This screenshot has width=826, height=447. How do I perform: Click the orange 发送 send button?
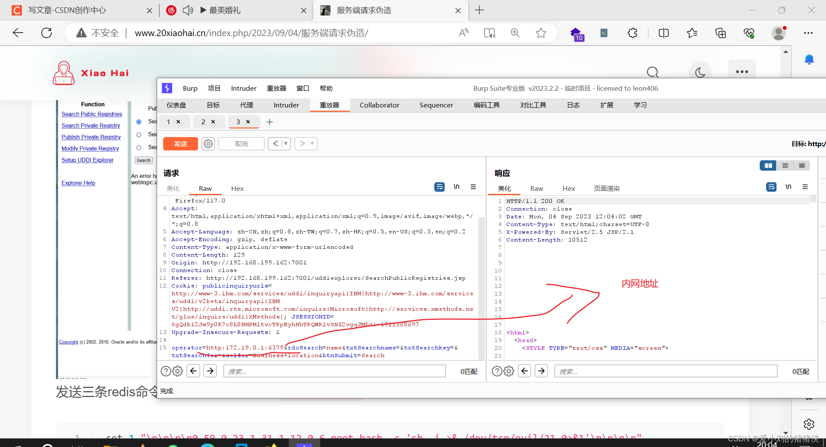pos(180,144)
